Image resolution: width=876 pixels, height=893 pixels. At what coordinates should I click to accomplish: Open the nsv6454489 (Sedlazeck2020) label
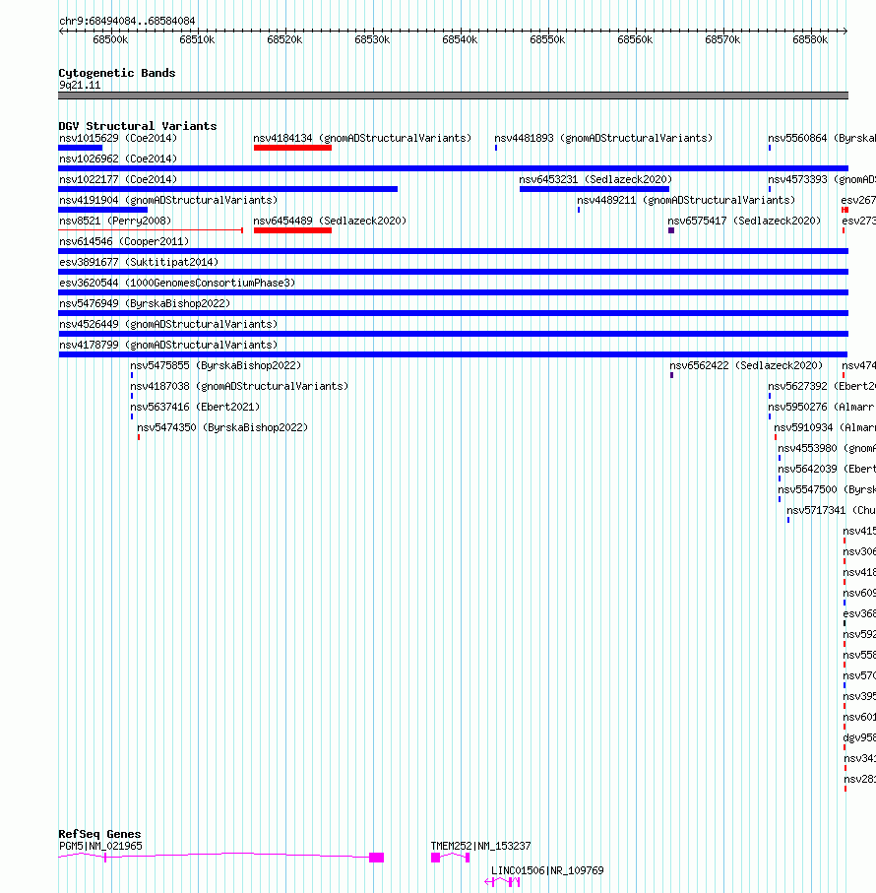(330, 221)
